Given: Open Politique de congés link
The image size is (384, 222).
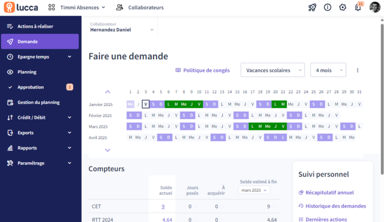Looking at the screenshot, I should [207, 70].
